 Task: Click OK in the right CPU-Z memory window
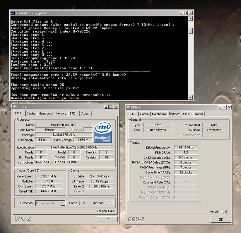point(221,220)
